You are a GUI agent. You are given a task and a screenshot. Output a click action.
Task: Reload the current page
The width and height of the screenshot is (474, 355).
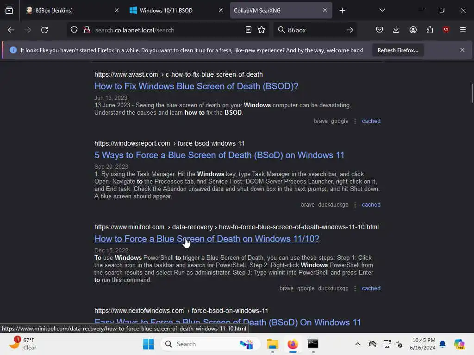point(44,30)
